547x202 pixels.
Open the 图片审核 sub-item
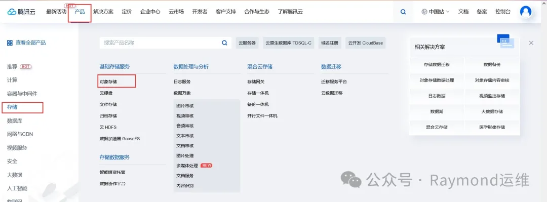click(x=185, y=106)
